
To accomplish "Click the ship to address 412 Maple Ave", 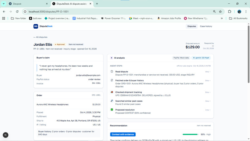I will 78,121.
